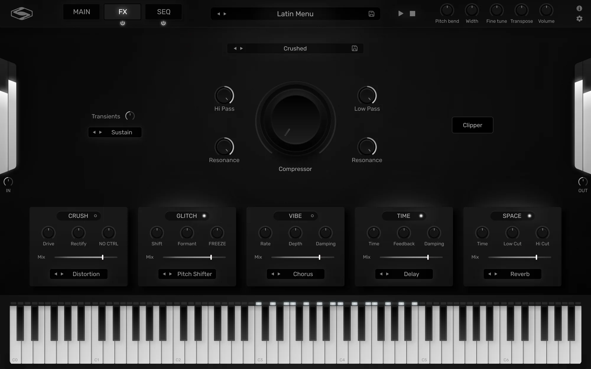The image size is (591, 369).
Task: Disable the GLITCH module toggle
Action: (x=204, y=216)
